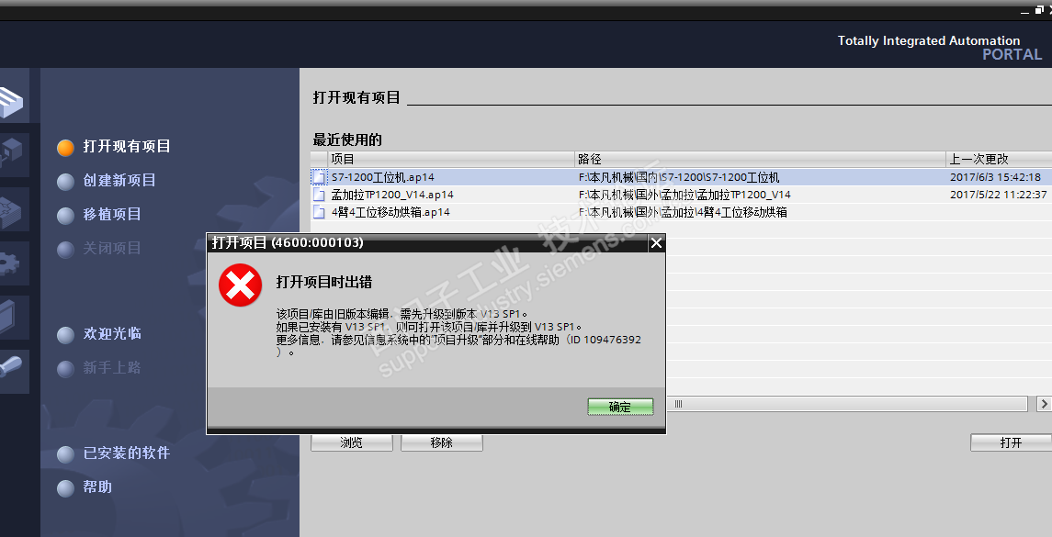Image resolution: width=1052 pixels, height=537 pixels.
Task: Click file icon of S7-1200工位机.ap14
Action: (320, 177)
